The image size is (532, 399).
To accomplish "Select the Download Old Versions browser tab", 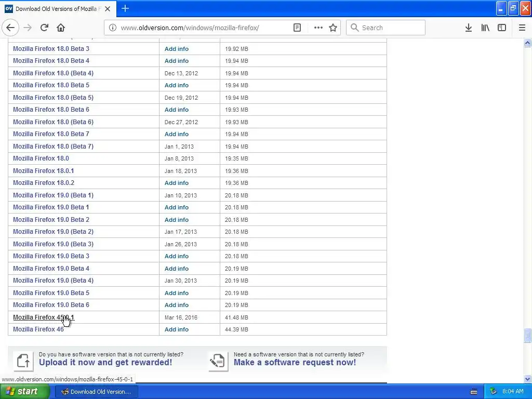I will [x=58, y=9].
